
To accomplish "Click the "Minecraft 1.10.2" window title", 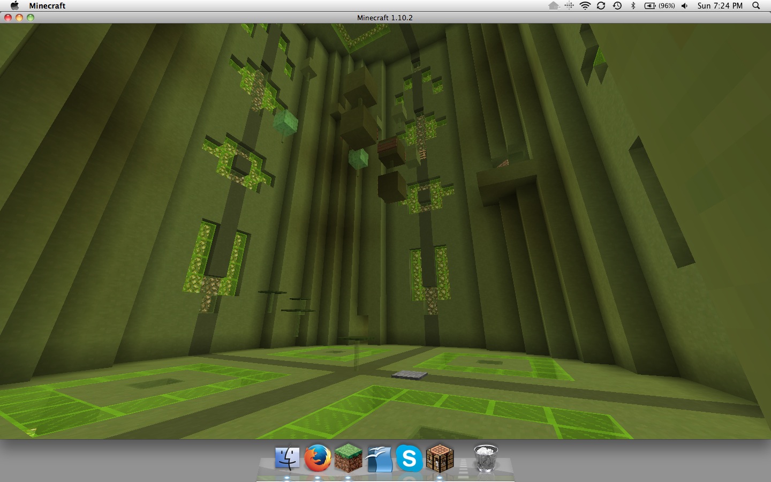I will pyautogui.click(x=385, y=18).
